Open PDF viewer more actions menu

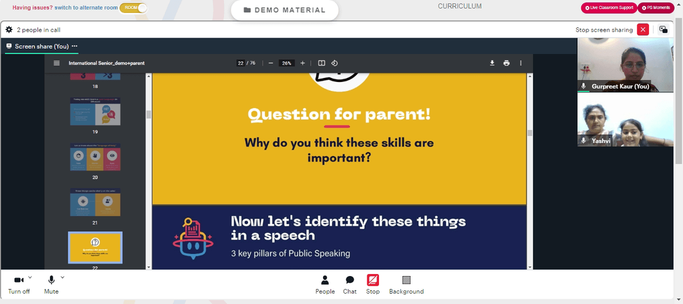pyautogui.click(x=520, y=63)
